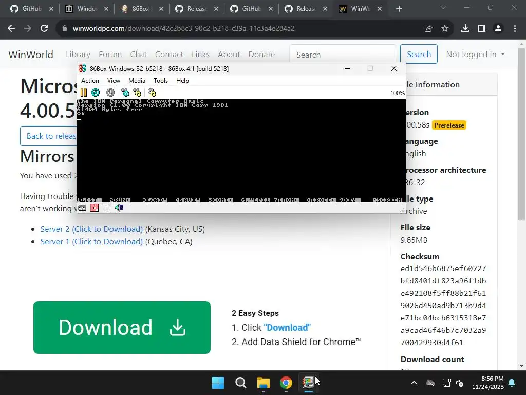Screen dimensions: 526x395
Task: Open the notification bell in taskbar
Action: tap(512, 383)
